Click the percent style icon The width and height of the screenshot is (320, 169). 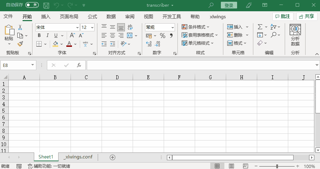click(163, 36)
